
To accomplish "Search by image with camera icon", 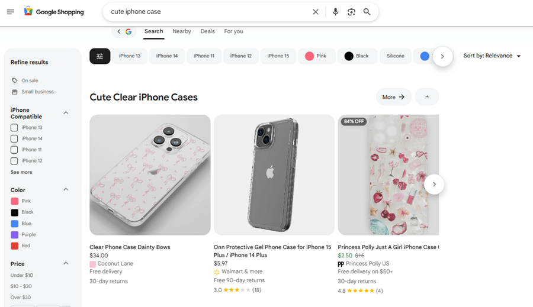I will tap(351, 12).
